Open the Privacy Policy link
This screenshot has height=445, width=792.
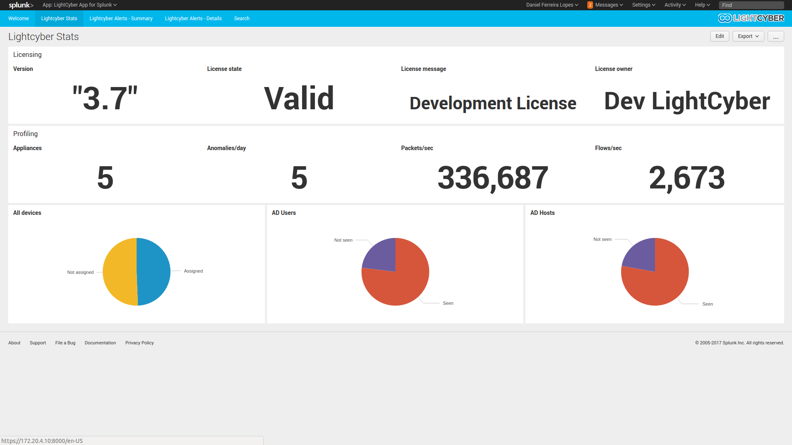139,343
